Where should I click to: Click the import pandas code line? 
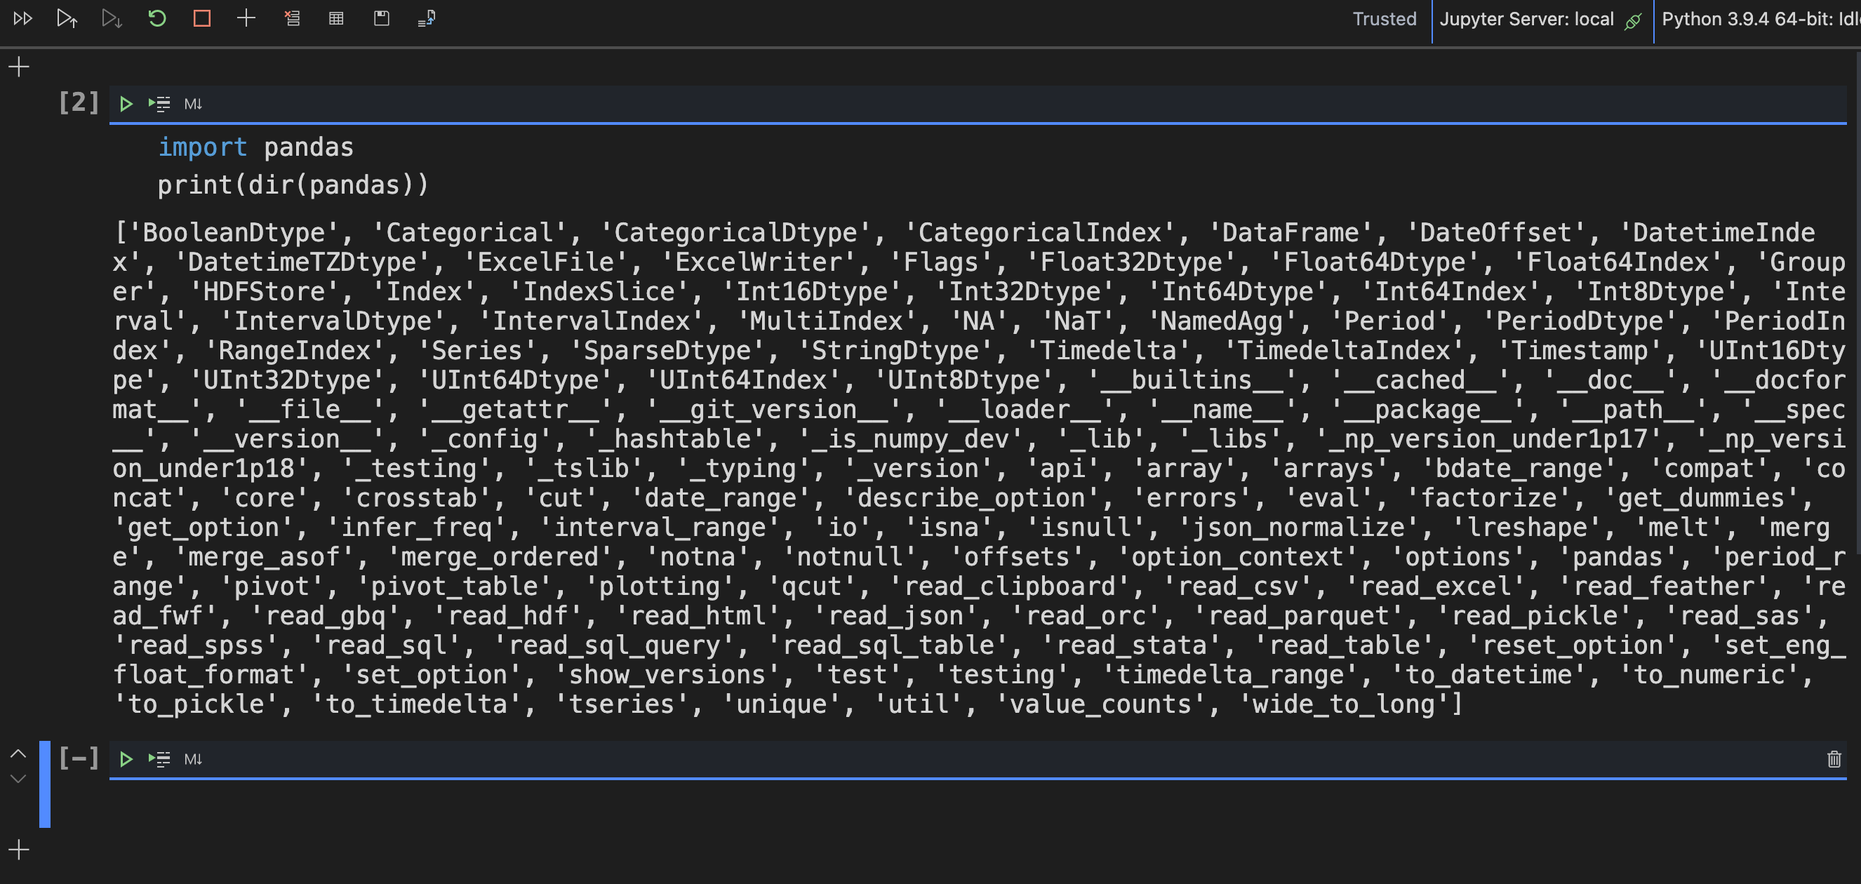click(255, 147)
